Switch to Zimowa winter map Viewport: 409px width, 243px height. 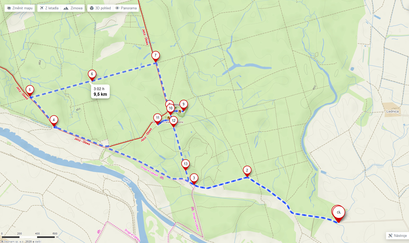point(73,8)
